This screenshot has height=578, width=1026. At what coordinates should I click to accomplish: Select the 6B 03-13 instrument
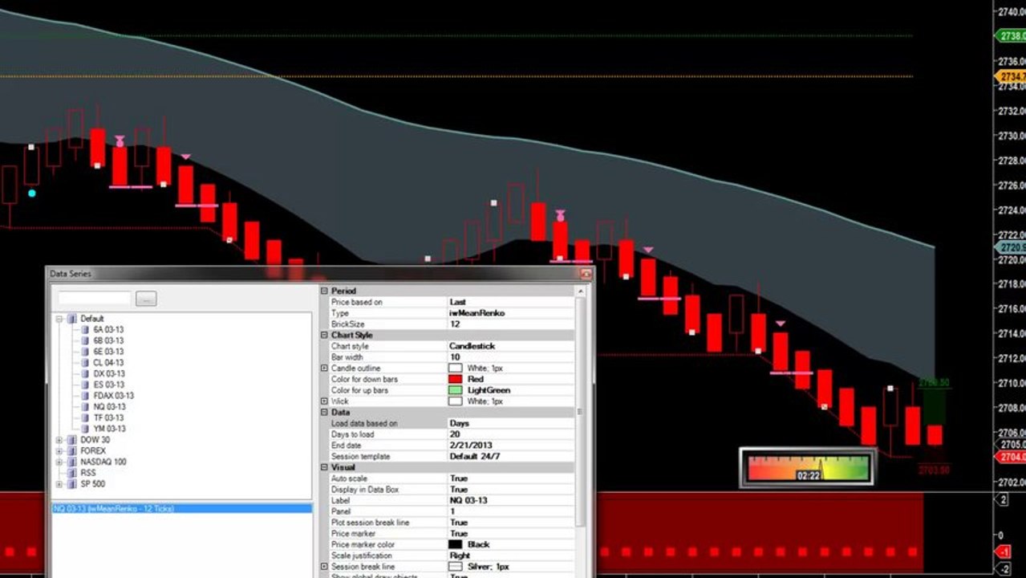coord(108,341)
